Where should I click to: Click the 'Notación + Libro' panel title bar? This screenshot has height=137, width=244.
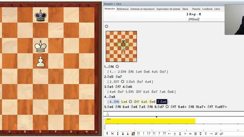173,4
